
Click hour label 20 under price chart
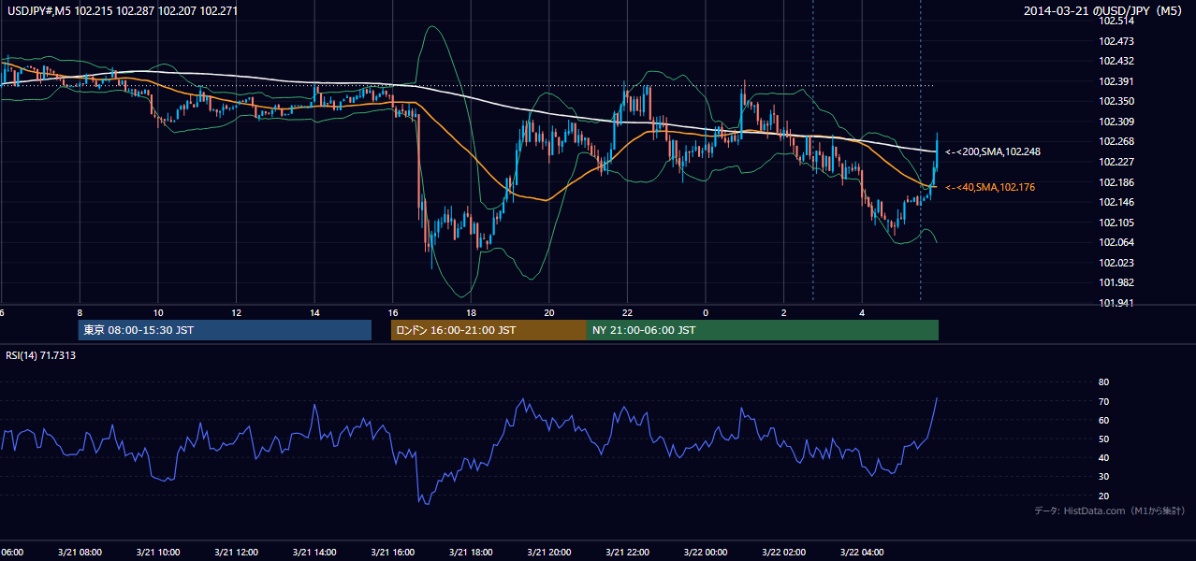coord(549,312)
